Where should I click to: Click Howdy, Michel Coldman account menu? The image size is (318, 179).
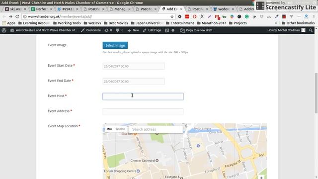coord(286,30)
